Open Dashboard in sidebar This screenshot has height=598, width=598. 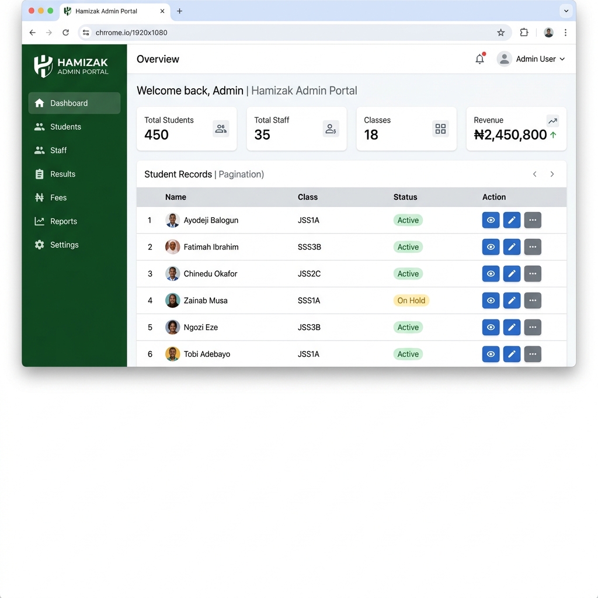[74, 103]
